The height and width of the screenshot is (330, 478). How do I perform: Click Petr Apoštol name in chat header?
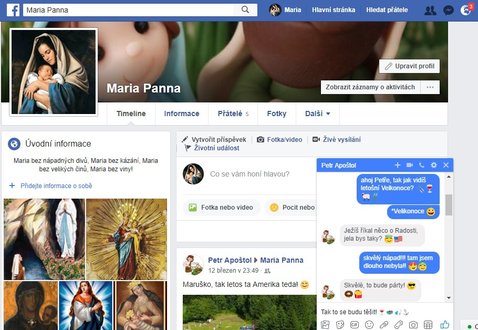coord(338,166)
